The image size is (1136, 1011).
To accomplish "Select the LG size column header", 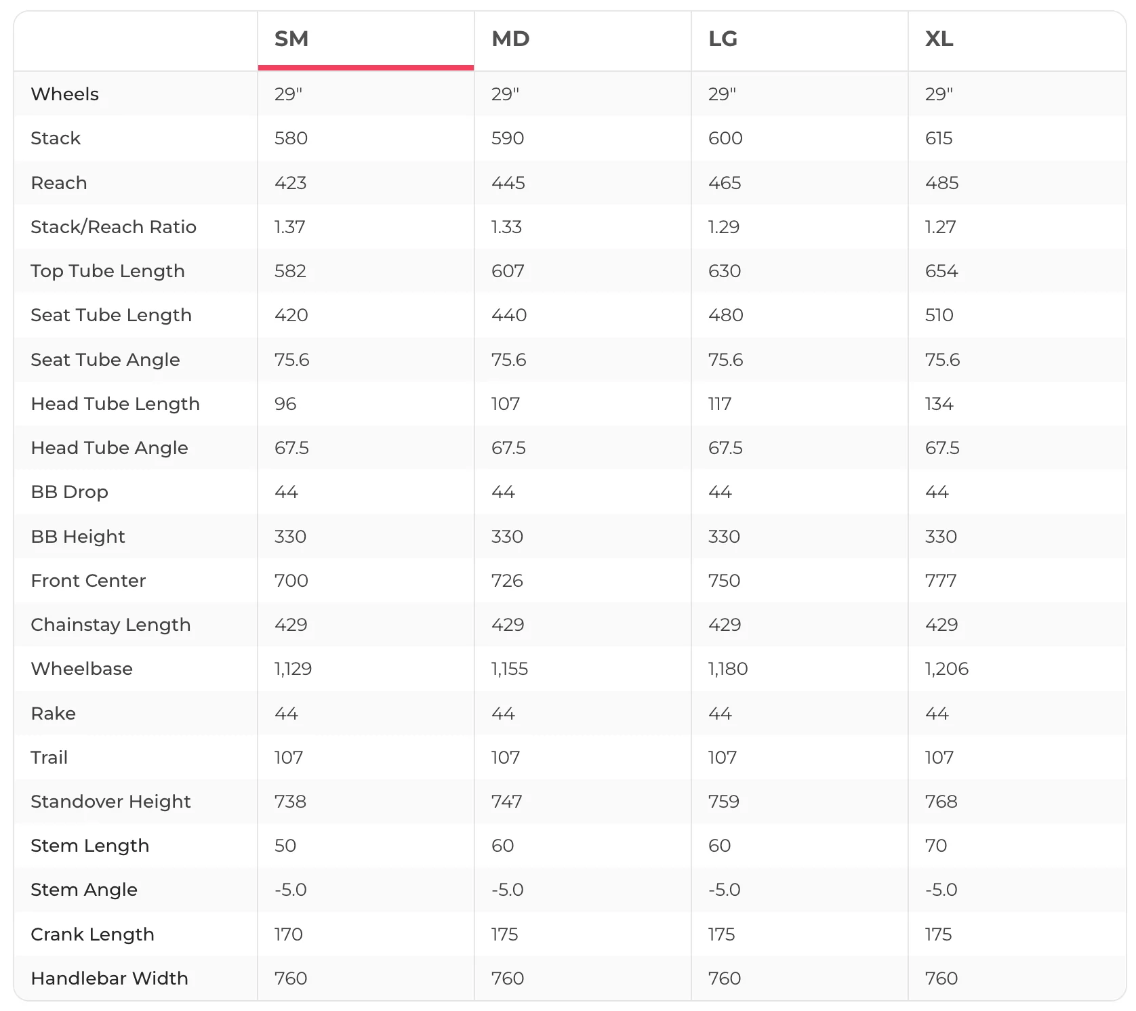I will (x=799, y=39).
